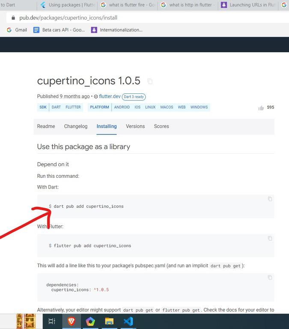
Task: Open Beta cars API bookmark
Action: tap(59, 30)
